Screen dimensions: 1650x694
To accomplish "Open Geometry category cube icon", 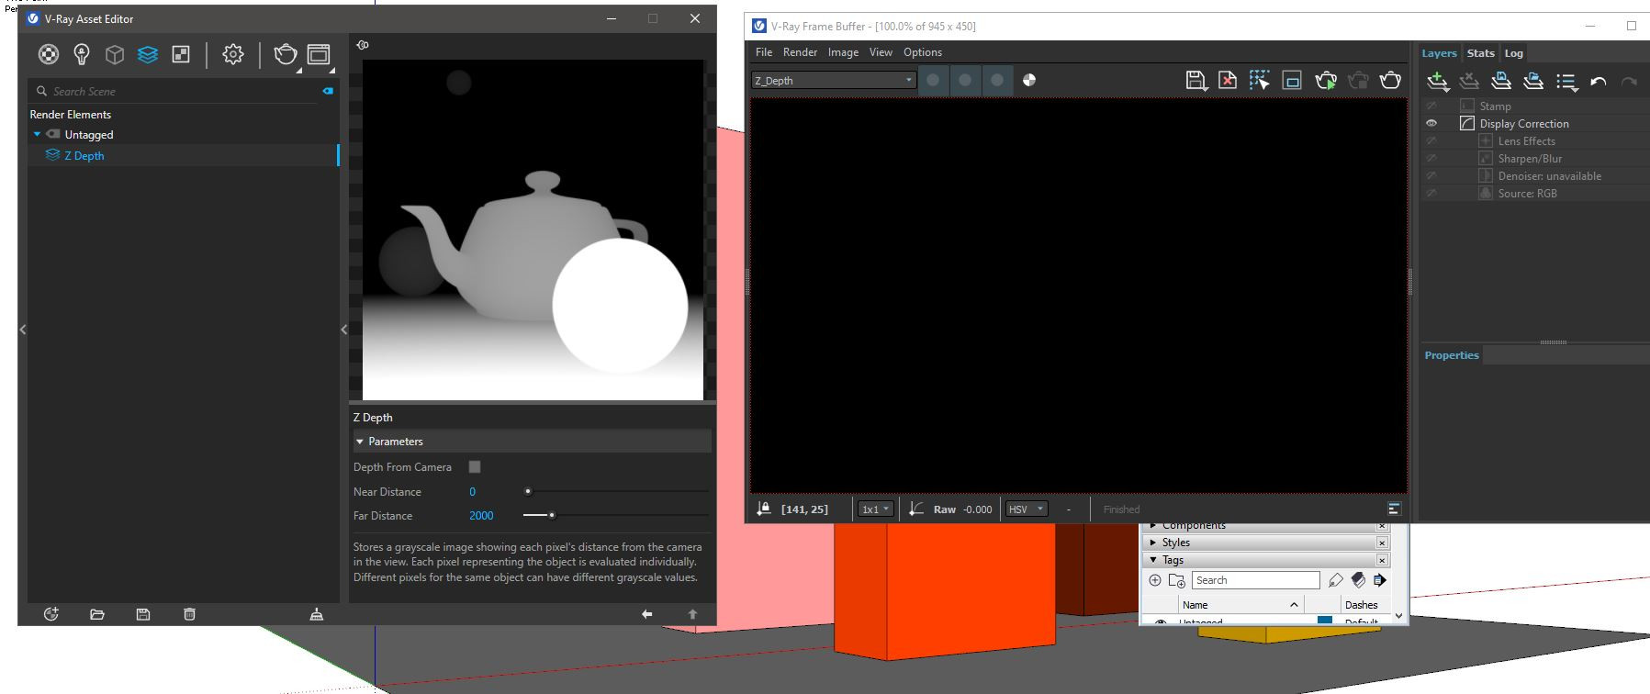I will click(115, 55).
